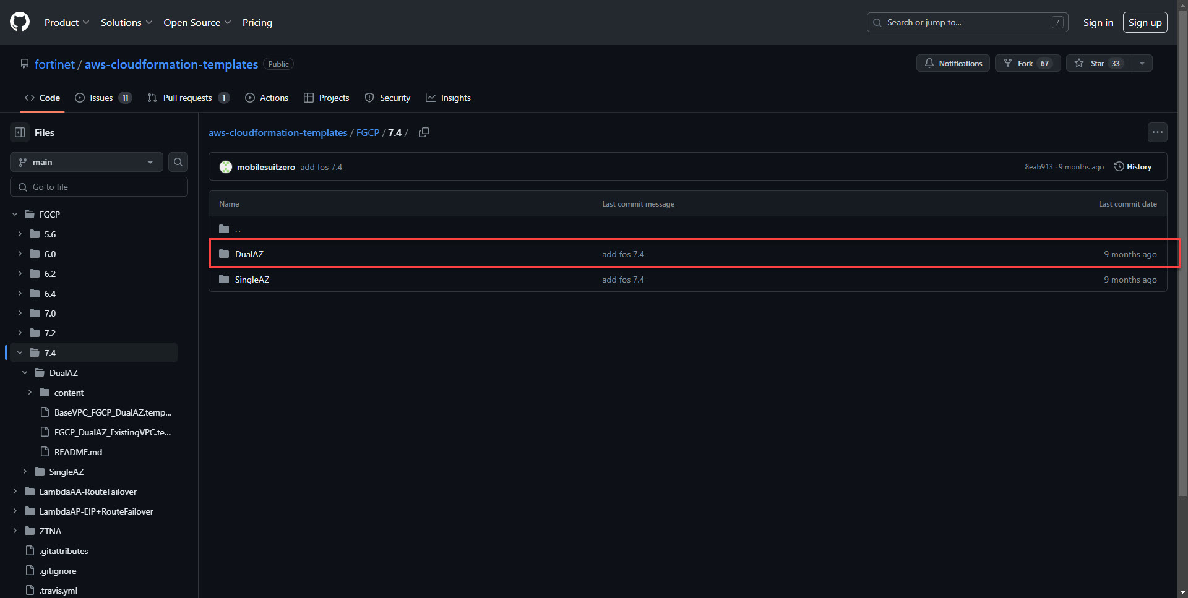The width and height of the screenshot is (1188, 598).
Task: Focus the Search or jump to box
Action: pyautogui.click(x=967, y=22)
